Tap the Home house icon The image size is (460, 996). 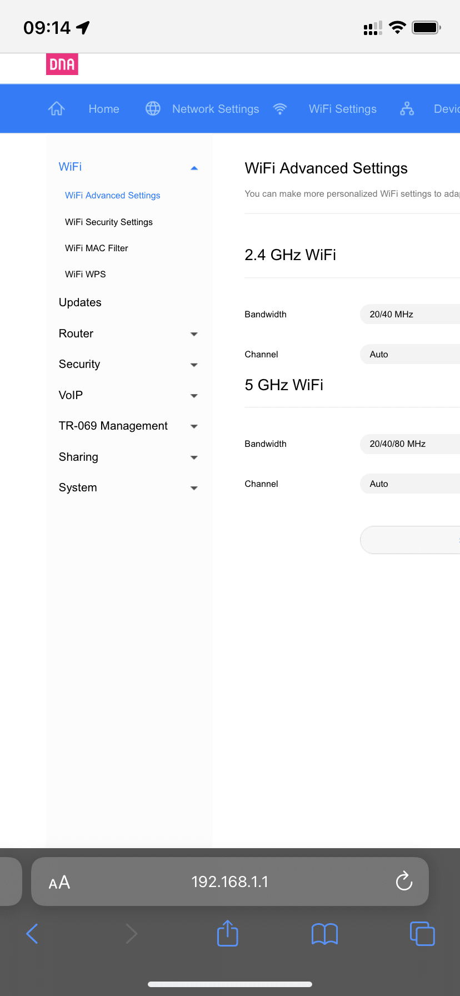pyautogui.click(x=57, y=109)
